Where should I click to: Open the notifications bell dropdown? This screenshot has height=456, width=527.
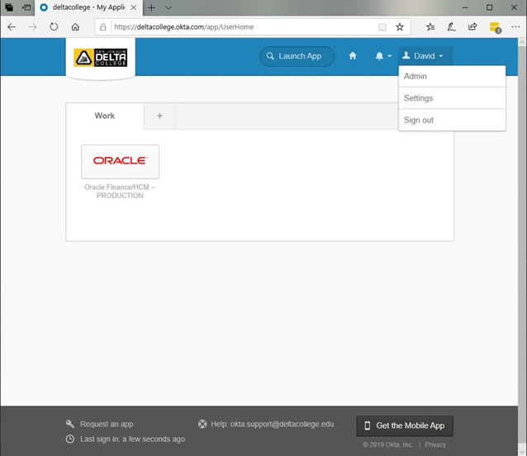(x=382, y=56)
